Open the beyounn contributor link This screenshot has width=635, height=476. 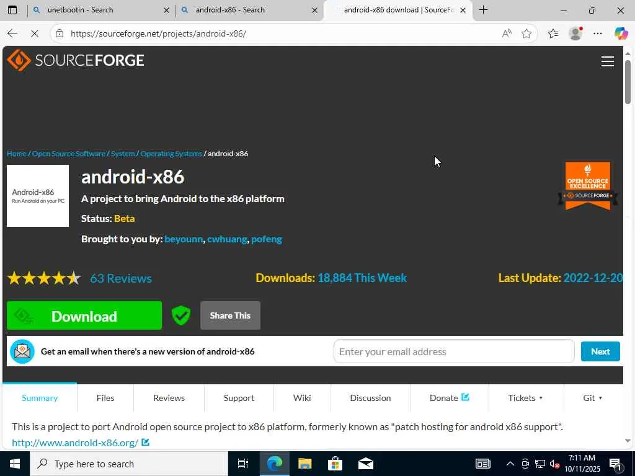pos(184,239)
